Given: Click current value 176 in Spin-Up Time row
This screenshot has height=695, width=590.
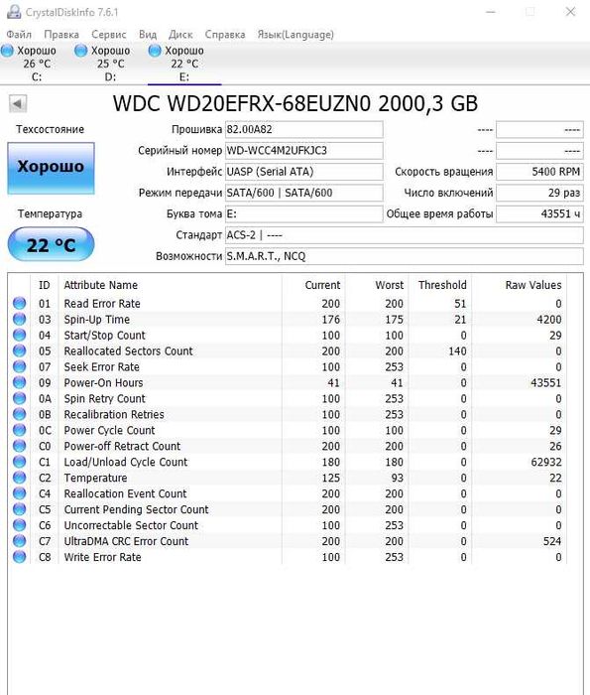Looking at the screenshot, I should [x=331, y=320].
